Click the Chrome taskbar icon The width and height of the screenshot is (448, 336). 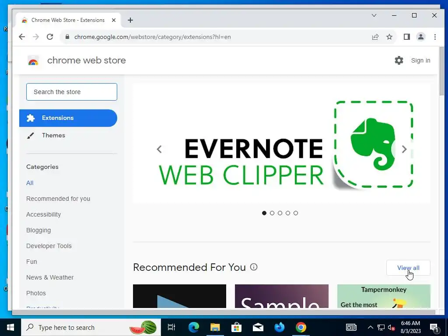tap(301, 327)
